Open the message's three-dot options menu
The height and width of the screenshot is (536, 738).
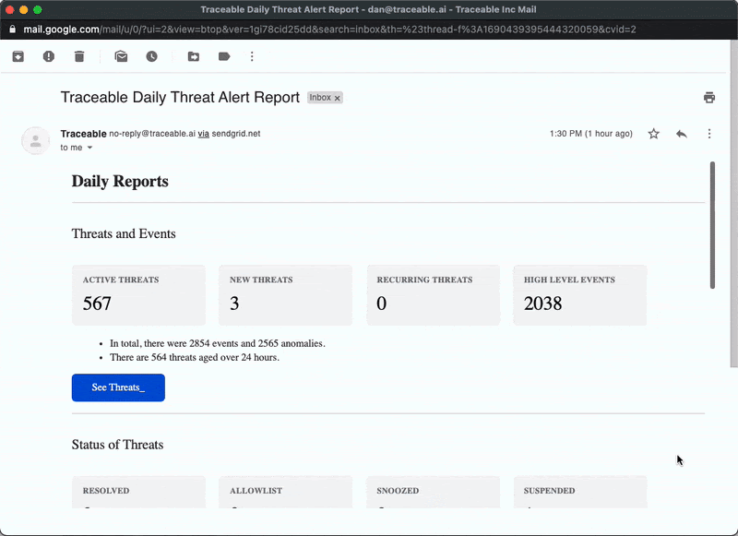pos(708,134)
